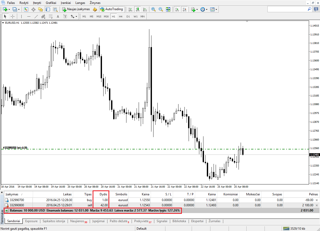Switch to Sąskaitos istorija tab
320x231 pixels.
pyautogui.click(x=54, y=221)
